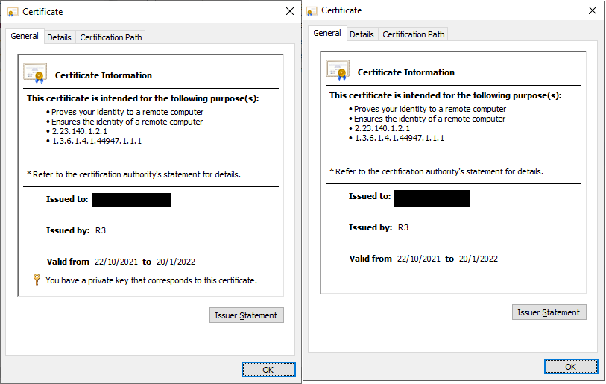Switch to the Details tab in the right dialog
The image size is (606, 384).
click(362, 34)
